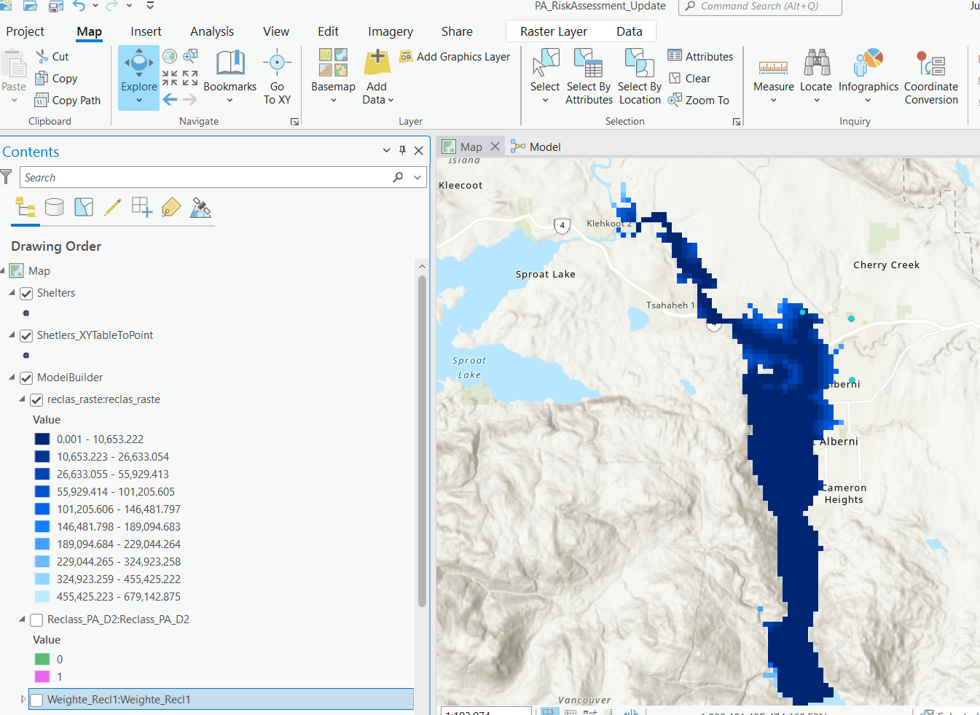Click the Zoom To selection button
980x715 pixels.
coord(698,101)
